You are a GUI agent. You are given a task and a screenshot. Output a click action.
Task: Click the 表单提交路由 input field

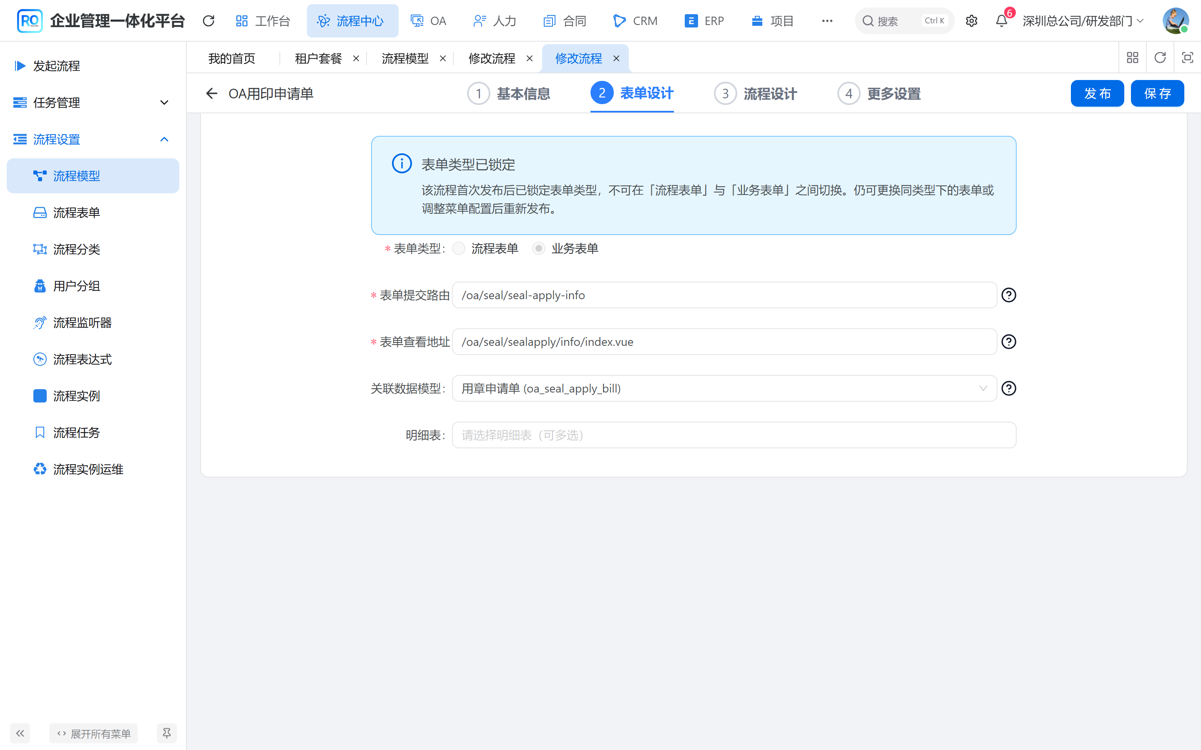724,295
